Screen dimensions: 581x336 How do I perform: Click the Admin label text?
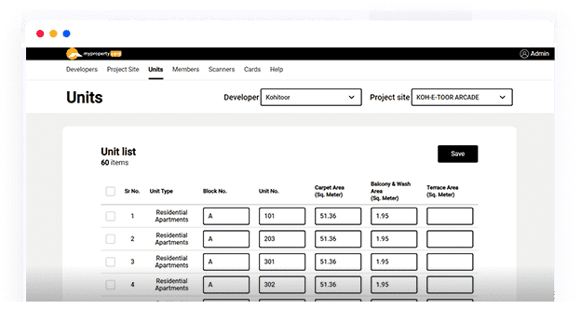[x=539, y=54]
